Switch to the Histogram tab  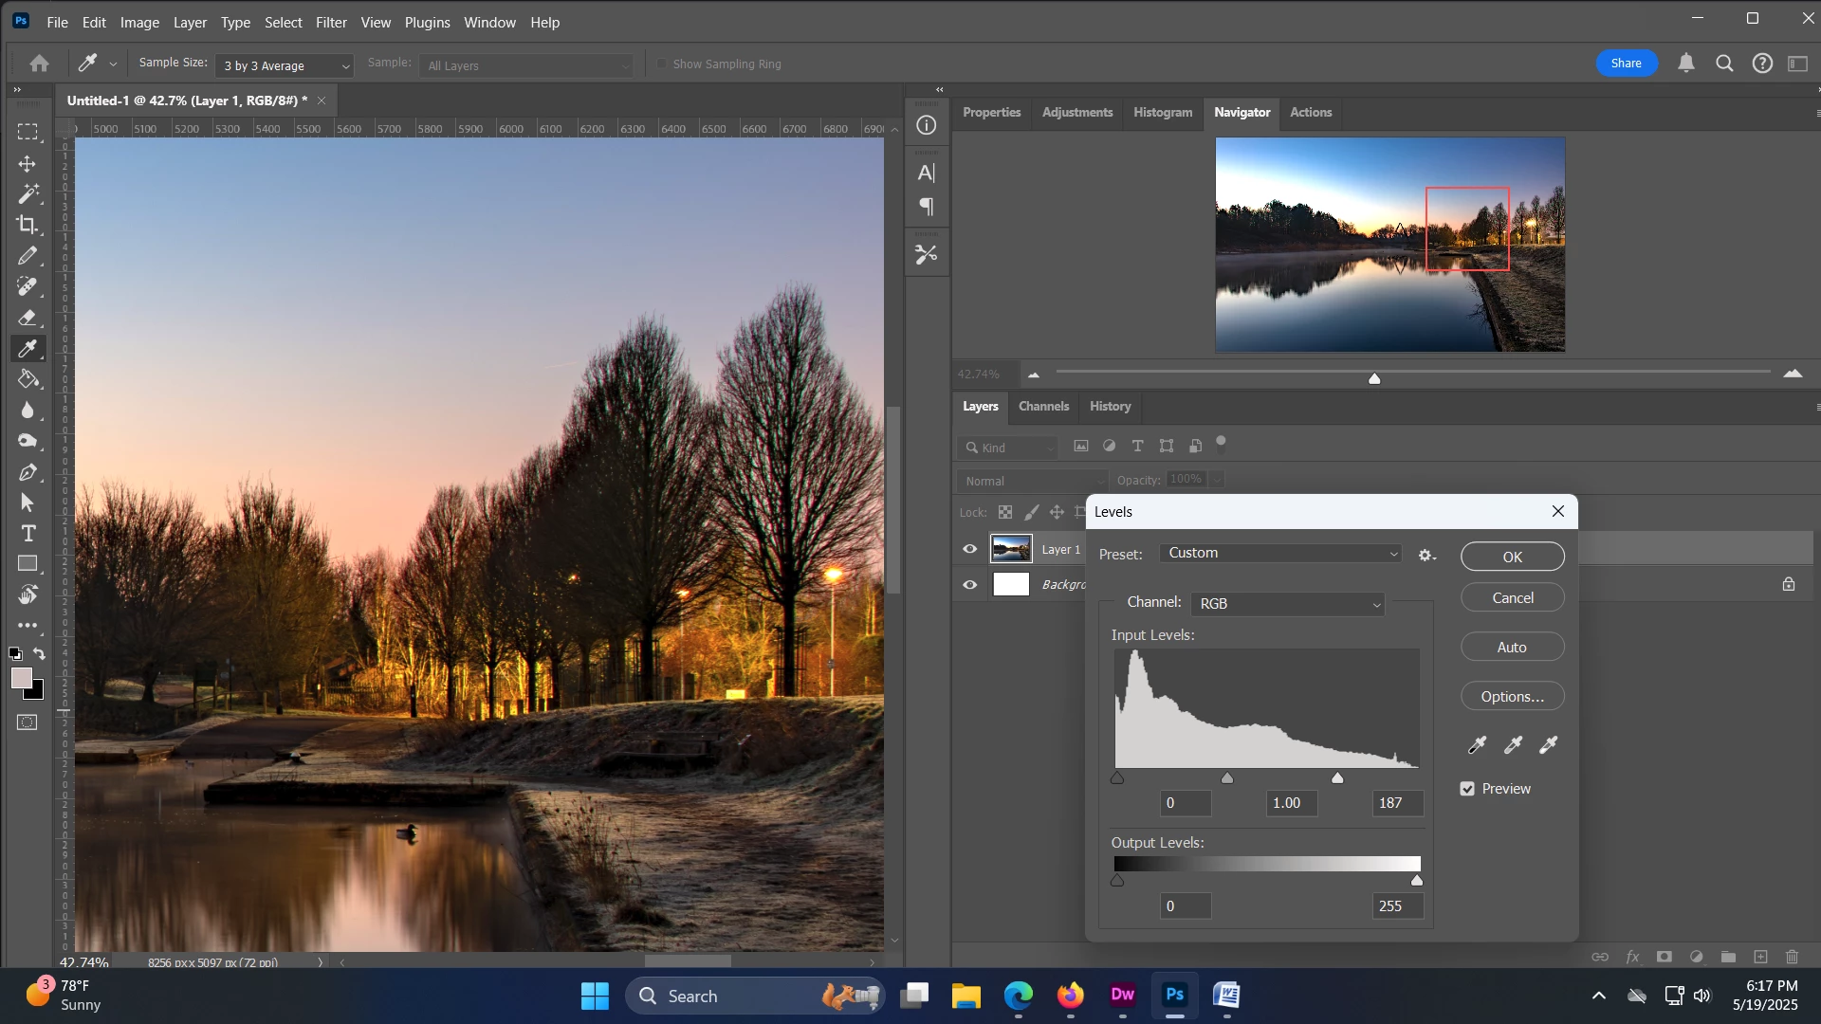(x=1163, y=112)
